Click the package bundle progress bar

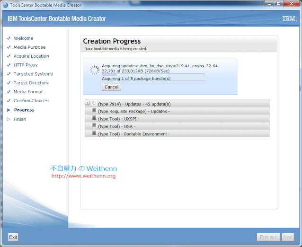[153, 82]
